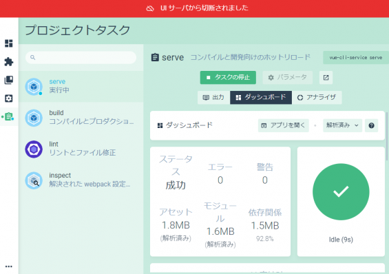Click the 依存関係 1.5MB value

point(265,226)
